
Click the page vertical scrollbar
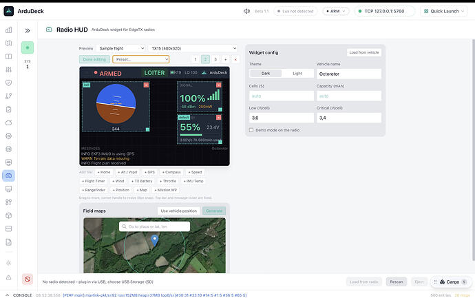click(x=474, y=150)
